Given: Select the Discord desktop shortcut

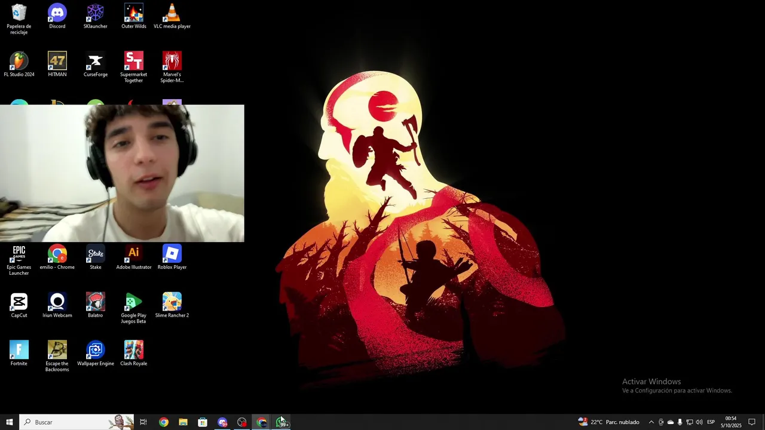Looking at the screenshot, I should 57,16.
